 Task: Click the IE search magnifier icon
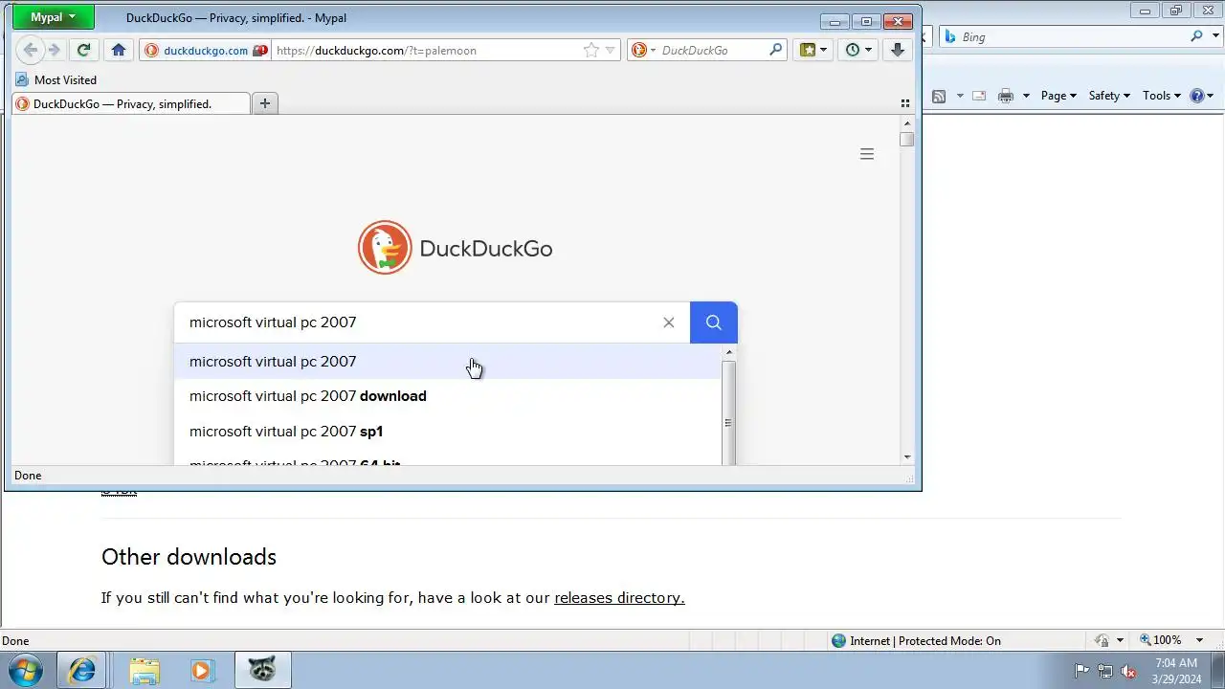click(1196, 36)
